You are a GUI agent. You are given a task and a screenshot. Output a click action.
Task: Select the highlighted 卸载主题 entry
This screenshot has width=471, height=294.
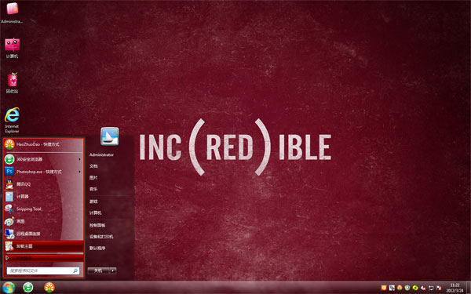point(43,246)
